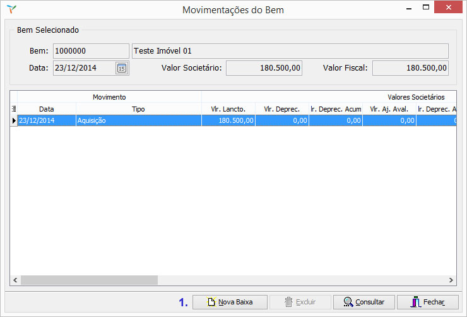
Task: Click the Bem code field 1000000
Action: click(x=91, y=50)
